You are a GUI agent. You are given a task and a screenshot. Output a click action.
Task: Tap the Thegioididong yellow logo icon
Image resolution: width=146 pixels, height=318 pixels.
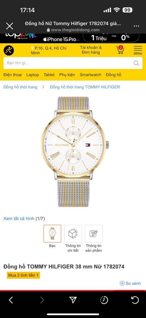pos(9,50)
